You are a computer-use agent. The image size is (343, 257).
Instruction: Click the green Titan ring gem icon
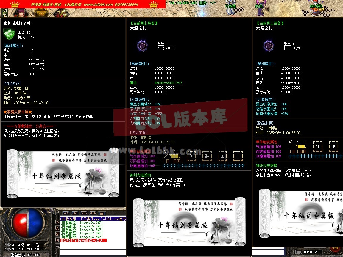point(9,34)
